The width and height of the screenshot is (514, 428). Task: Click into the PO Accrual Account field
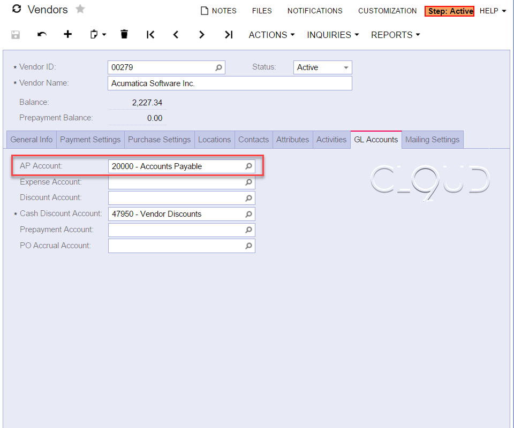coord(182,246)
